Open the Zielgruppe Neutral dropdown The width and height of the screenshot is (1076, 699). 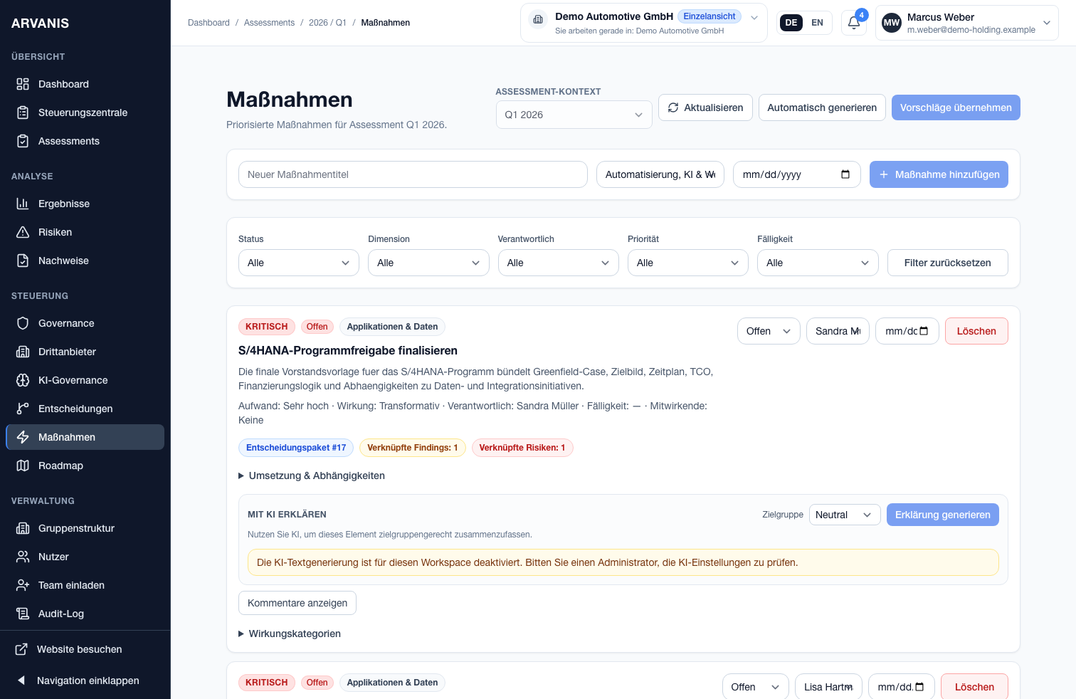844,515
